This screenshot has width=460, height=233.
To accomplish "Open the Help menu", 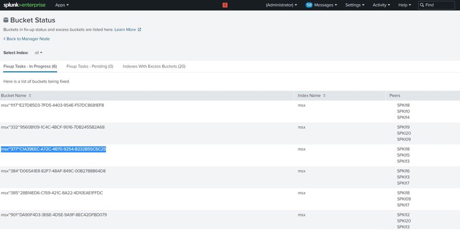I will pyautogui.click(x=404, y=5).
